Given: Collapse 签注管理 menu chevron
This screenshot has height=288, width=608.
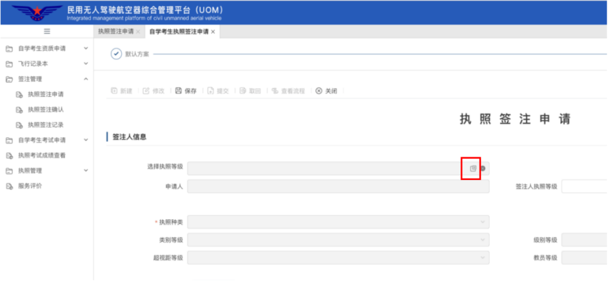Looking at the screenshot, I should point(86,79).
